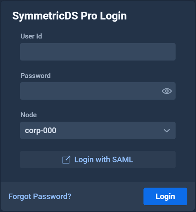This screenshot has width=196, height=212.
Task: Toggle password visibility with the eye
Action: pyautogui.click(x=167, y=91)
